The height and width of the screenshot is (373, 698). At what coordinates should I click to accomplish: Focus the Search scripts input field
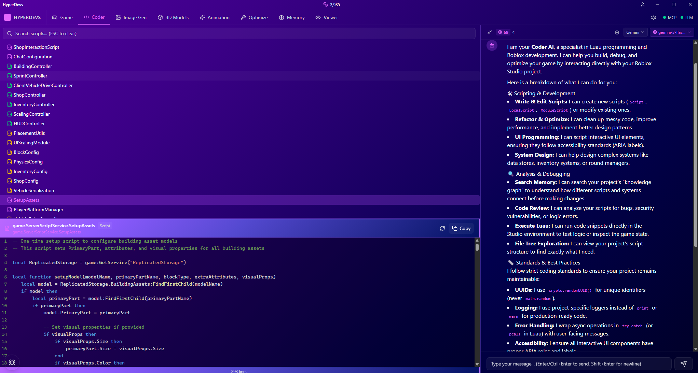239,33
